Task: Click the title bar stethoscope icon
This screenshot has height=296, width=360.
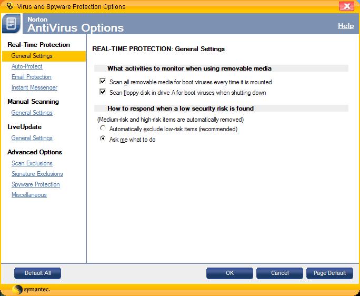Action: 10,6
